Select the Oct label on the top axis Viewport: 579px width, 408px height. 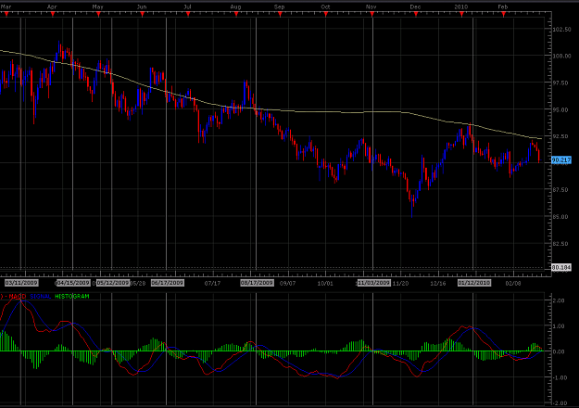coord(325,6)
